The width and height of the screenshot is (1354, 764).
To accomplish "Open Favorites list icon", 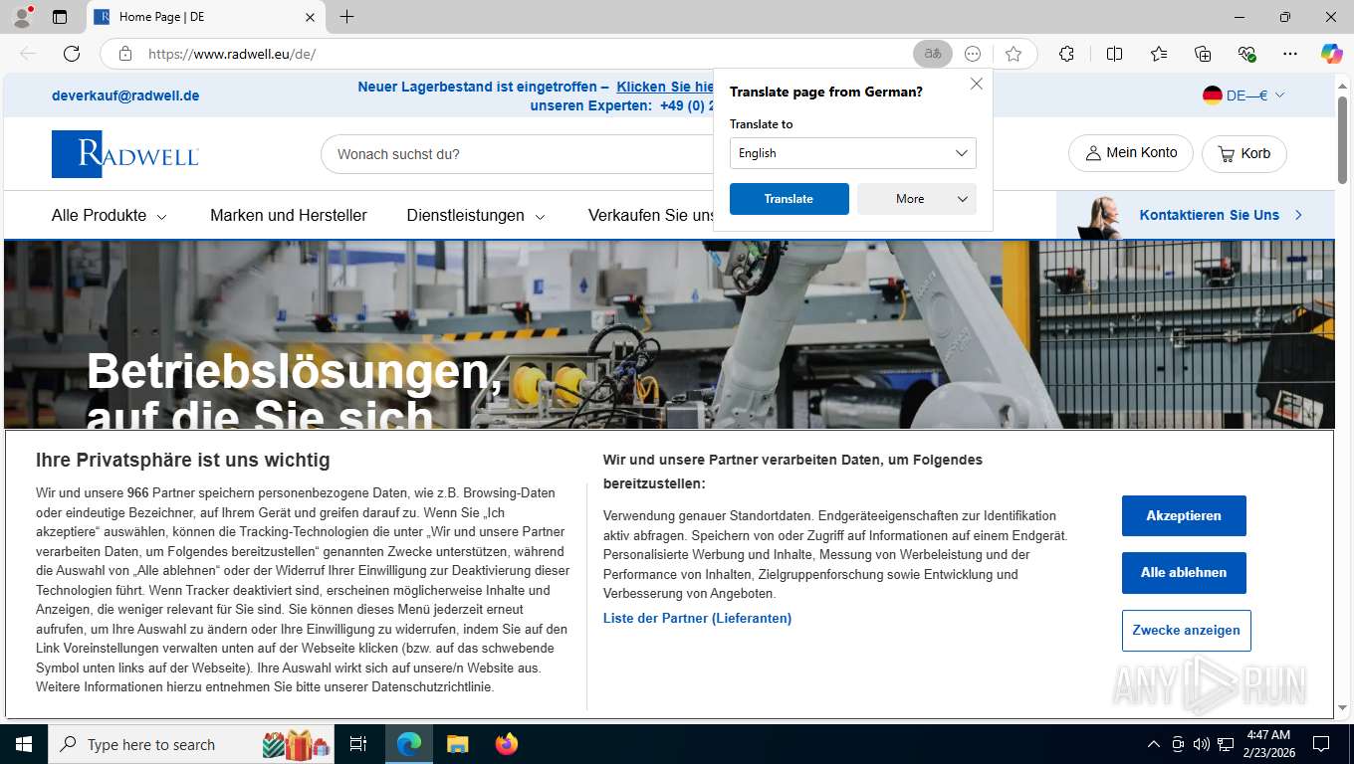I will point(1159,54).
